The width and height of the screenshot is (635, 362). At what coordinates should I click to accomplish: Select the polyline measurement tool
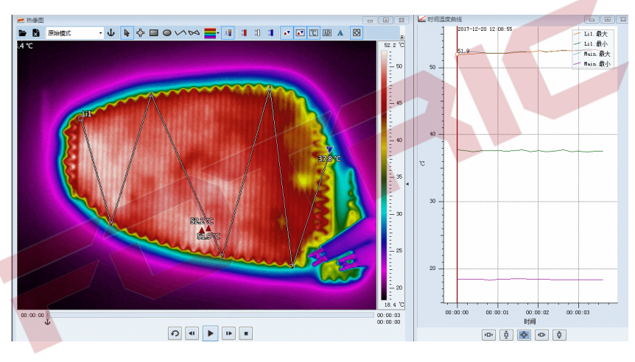point(180,33)
